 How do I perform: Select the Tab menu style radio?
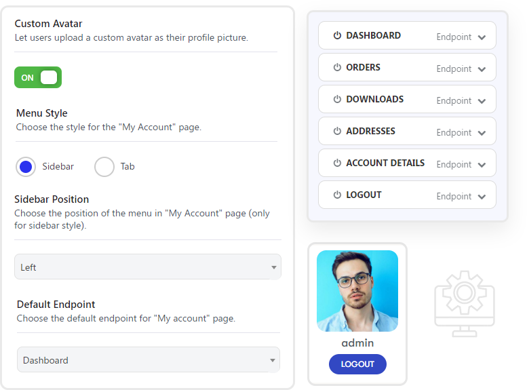point(104,167)
